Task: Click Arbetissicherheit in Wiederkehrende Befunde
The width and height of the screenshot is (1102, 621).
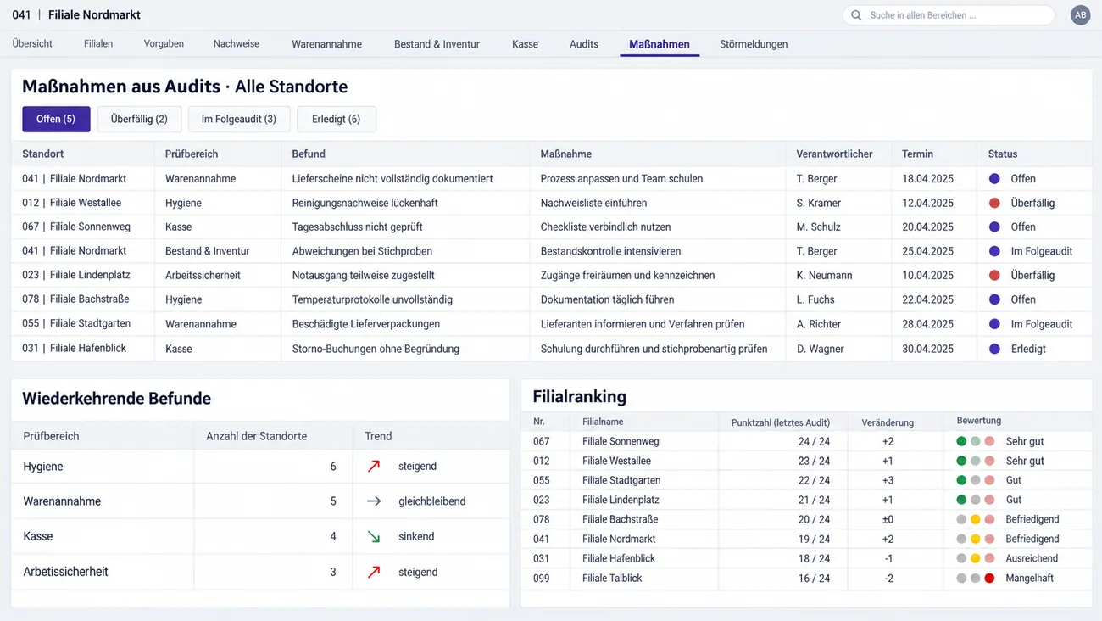Action: 65,572
